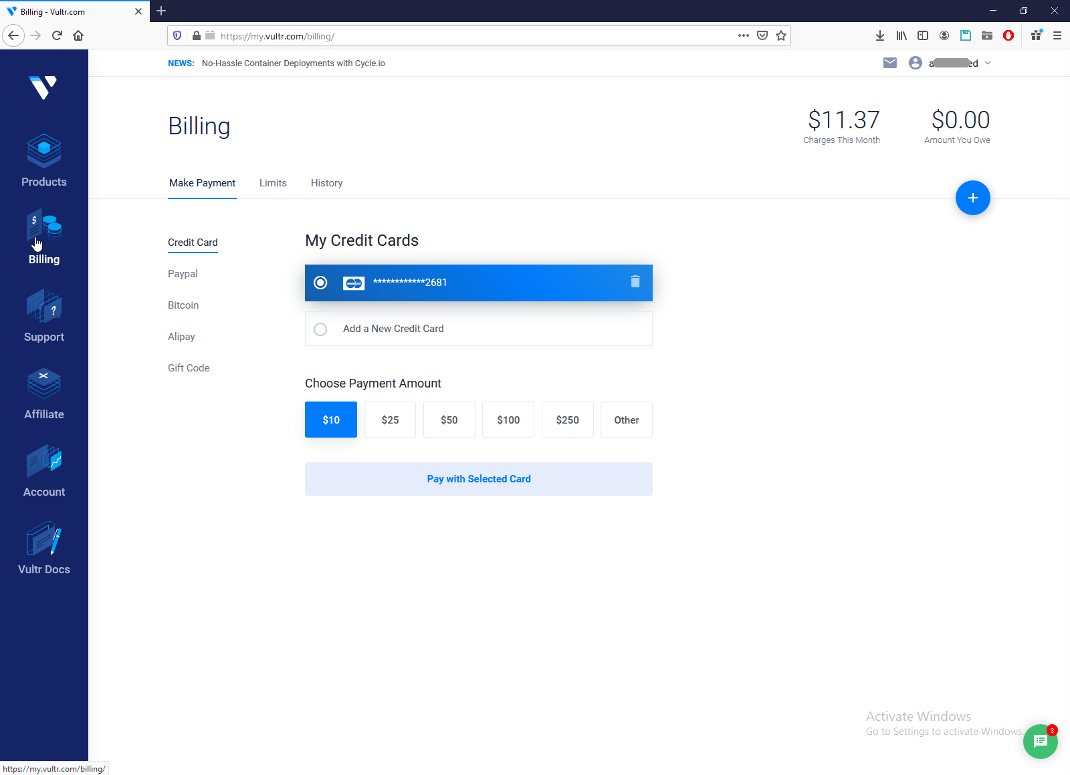The image size is (1070, 775).
Task: Select the Add a New Credit Card radio button
Action: tap(320, 329)
